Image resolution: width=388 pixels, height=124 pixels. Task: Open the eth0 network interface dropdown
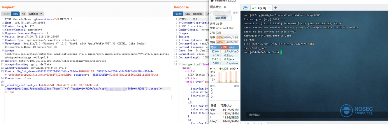pyautogui.click(x=234, y=69)
